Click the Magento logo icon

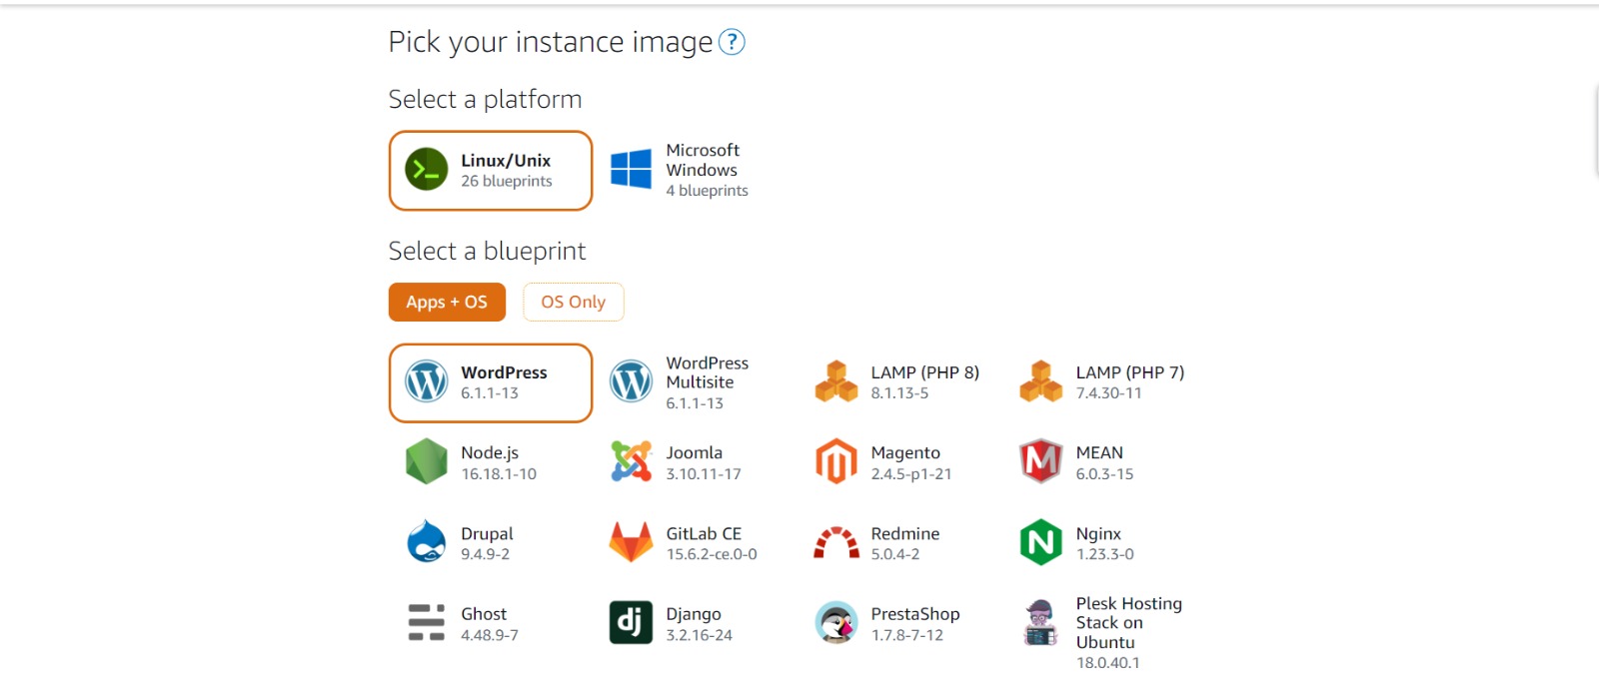(836, 461)
